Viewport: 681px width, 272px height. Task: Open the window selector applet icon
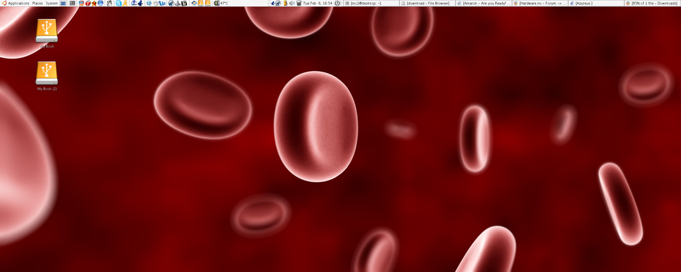[x=63, y=3]
